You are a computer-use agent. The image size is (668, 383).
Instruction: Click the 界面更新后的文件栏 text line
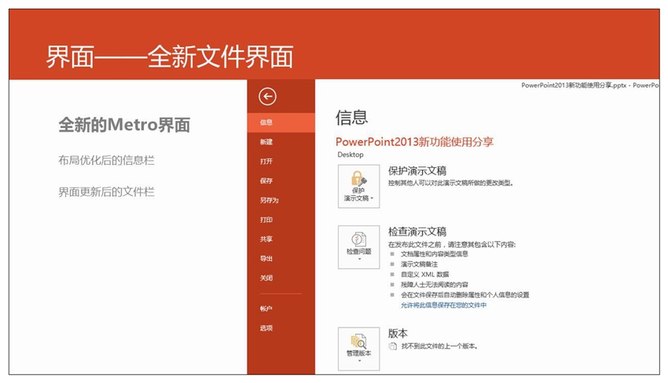[x=107, y=192]
